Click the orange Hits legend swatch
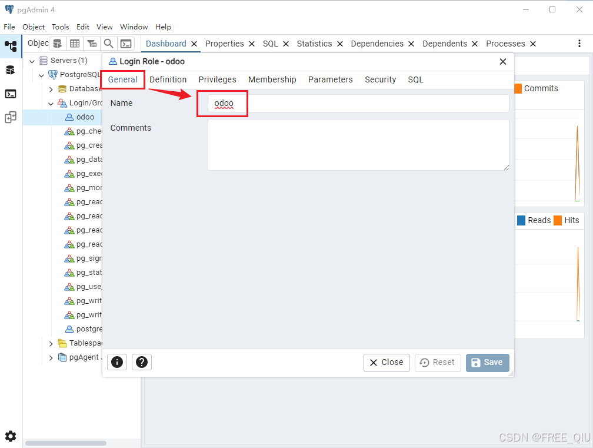593x448 pixels. 558,220
